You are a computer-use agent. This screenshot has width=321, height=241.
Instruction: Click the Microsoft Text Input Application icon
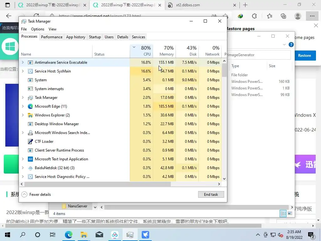point(30,159)
